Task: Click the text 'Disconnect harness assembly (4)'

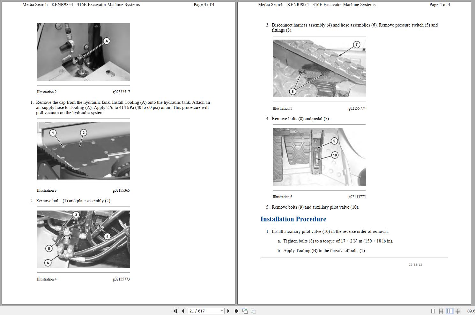Action: (302, 25)
